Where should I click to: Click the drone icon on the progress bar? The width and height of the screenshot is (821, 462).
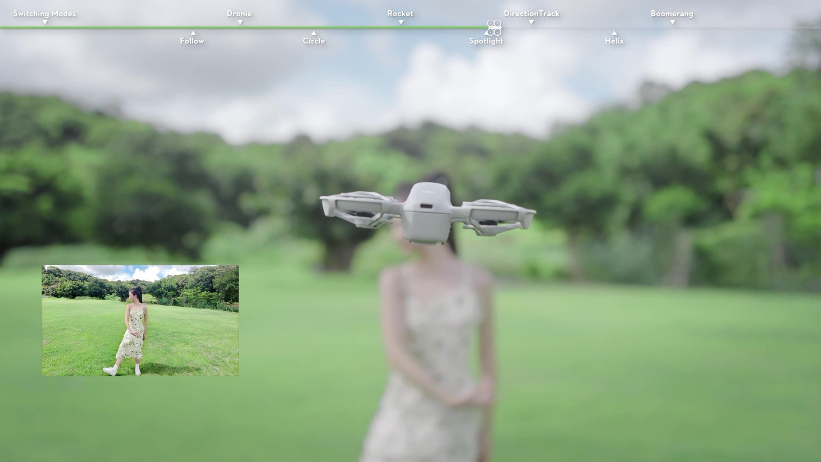pos(494,27)
